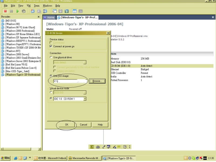Click the CH input language indicator
This screenshot has height=162, width=216.
pyautogui.click(x=92, y=147)
